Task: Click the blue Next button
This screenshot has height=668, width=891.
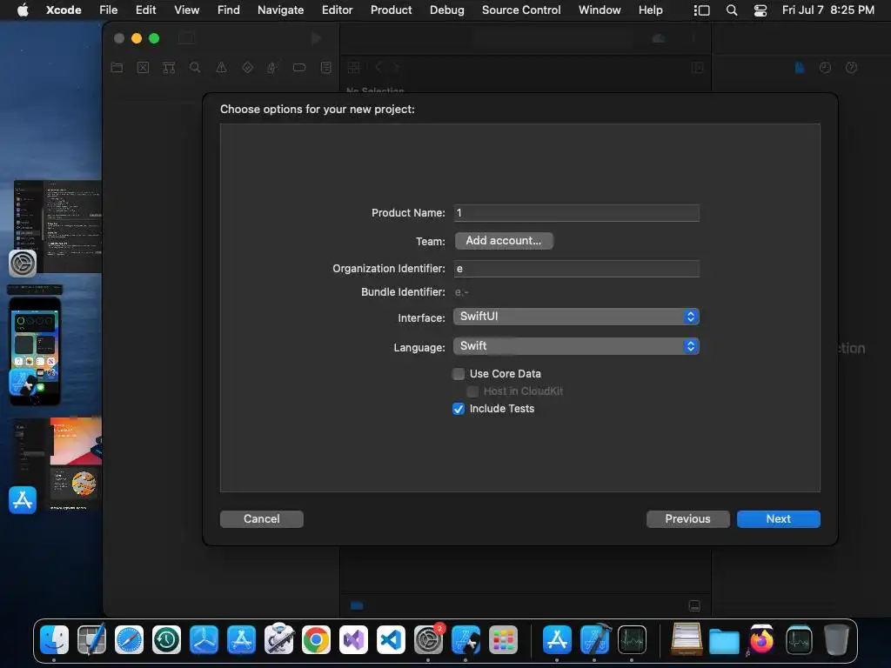Action: pos(778,518)
